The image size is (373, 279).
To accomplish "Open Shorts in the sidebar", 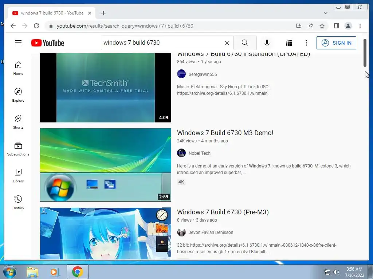I will pyautogui.click(x=18, y=122).
